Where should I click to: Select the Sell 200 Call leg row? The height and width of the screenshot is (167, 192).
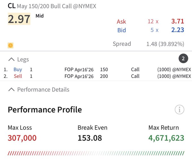96,76
